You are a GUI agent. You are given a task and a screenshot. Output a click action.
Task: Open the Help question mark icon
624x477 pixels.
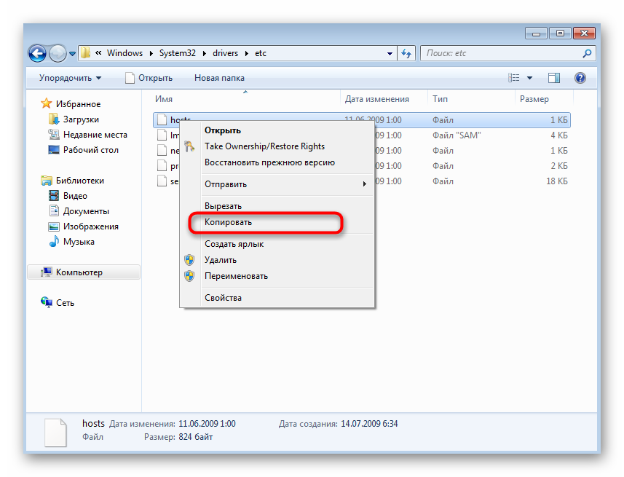(x=580, y=78)
